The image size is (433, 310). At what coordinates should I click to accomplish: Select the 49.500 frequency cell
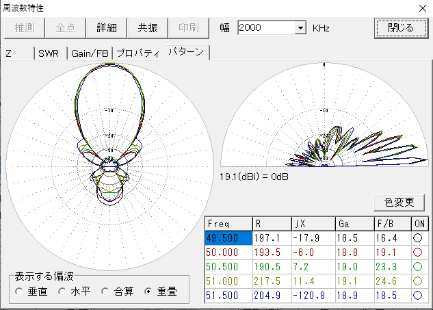[228, 237]
